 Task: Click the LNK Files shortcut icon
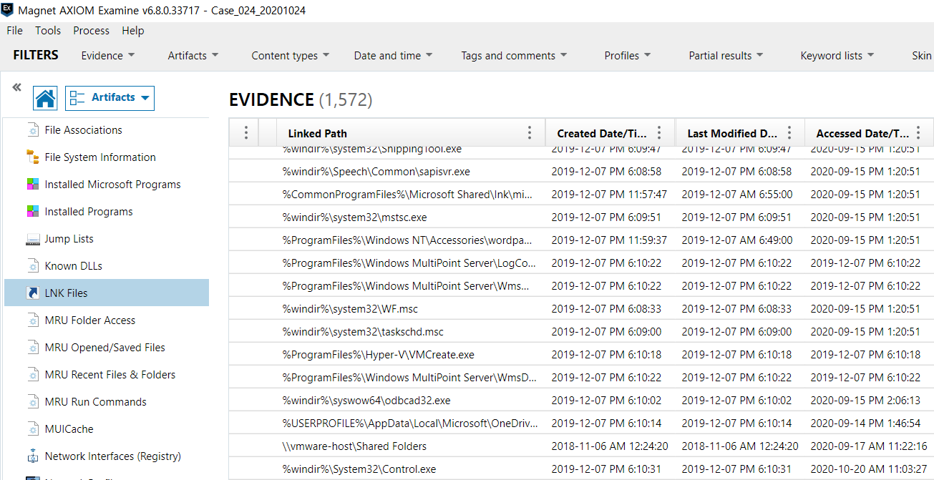(32, 293)
